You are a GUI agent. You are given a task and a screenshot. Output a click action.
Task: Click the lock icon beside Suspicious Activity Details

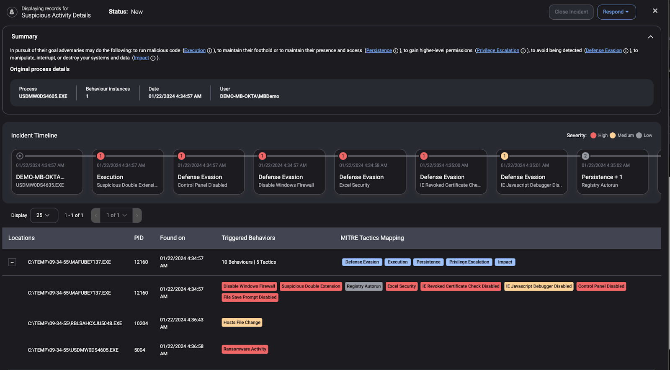12,12
